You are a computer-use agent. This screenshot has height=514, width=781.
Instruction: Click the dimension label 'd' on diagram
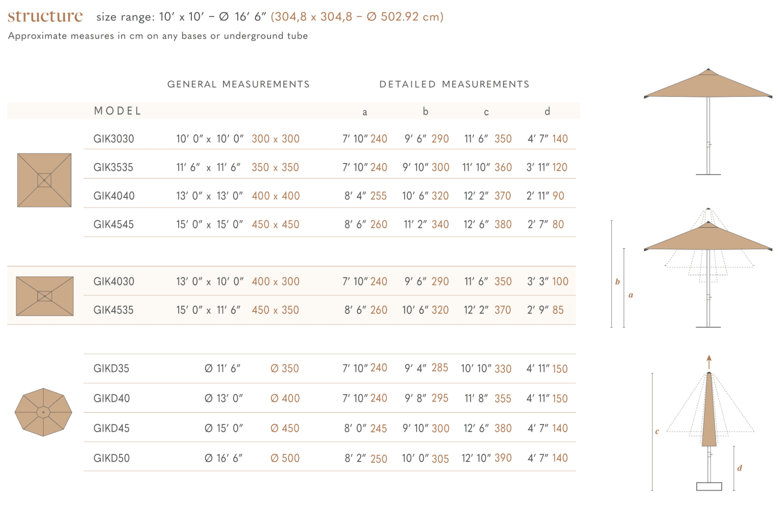click(x=740, y=468)
